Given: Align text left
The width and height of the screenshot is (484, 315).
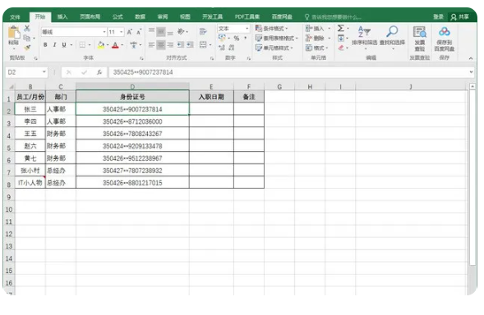Looking at the screenshot, I should point(151,45).
